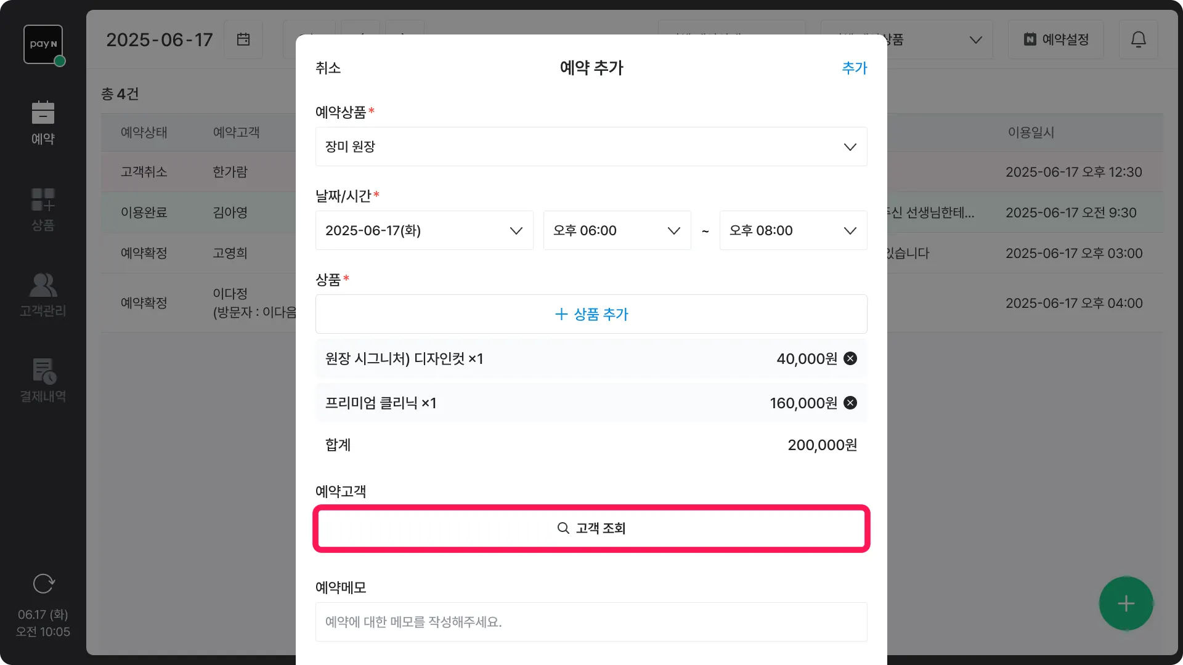Open the 고객관리 sidebar menu

(x=43, y=296)
